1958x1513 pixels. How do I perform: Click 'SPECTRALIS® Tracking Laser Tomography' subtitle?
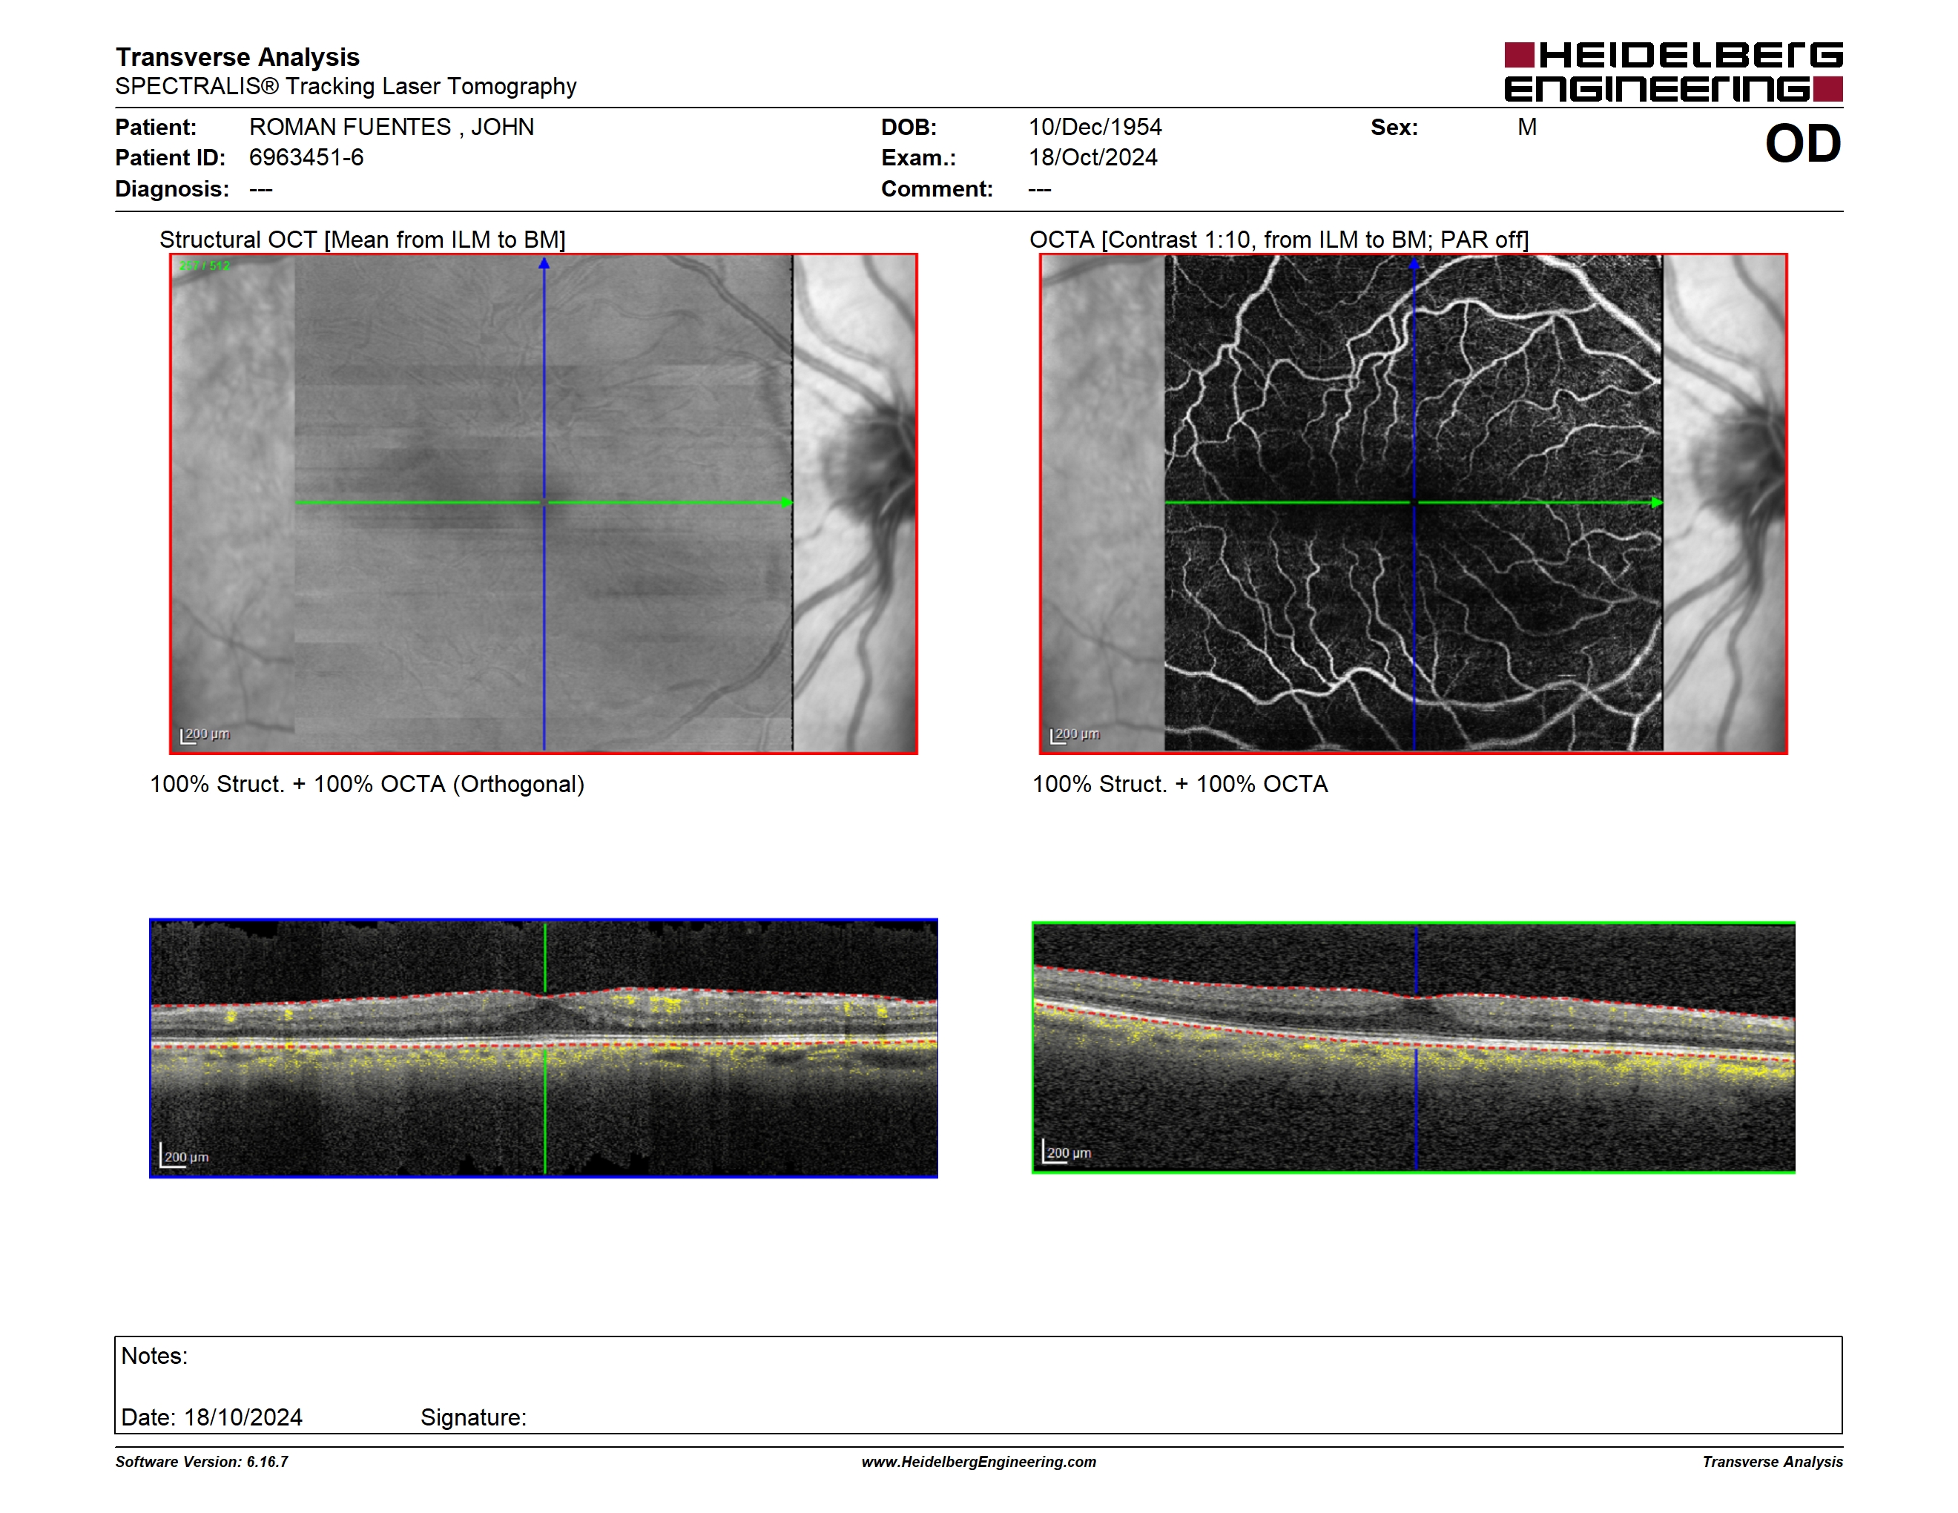[345, 86]
